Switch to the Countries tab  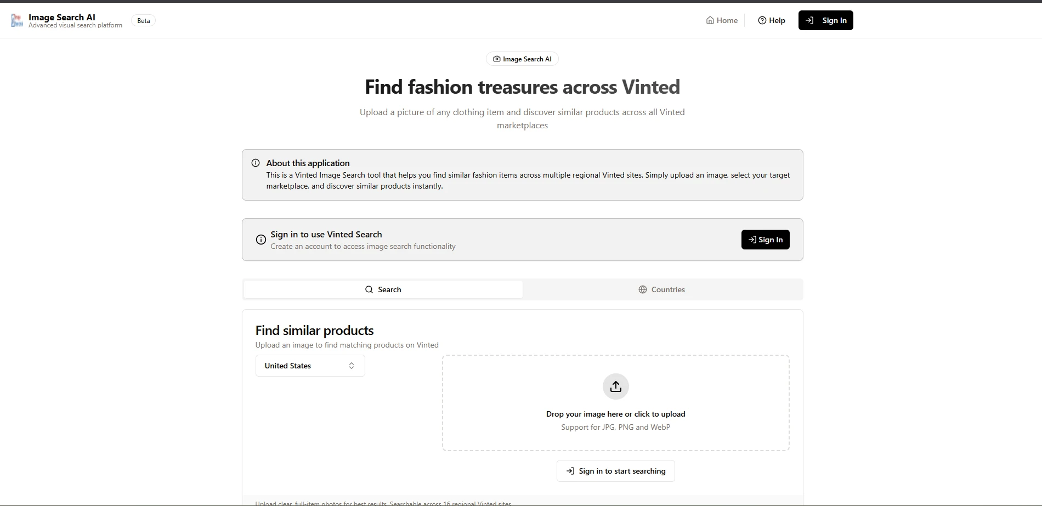[x=662, y=289]
